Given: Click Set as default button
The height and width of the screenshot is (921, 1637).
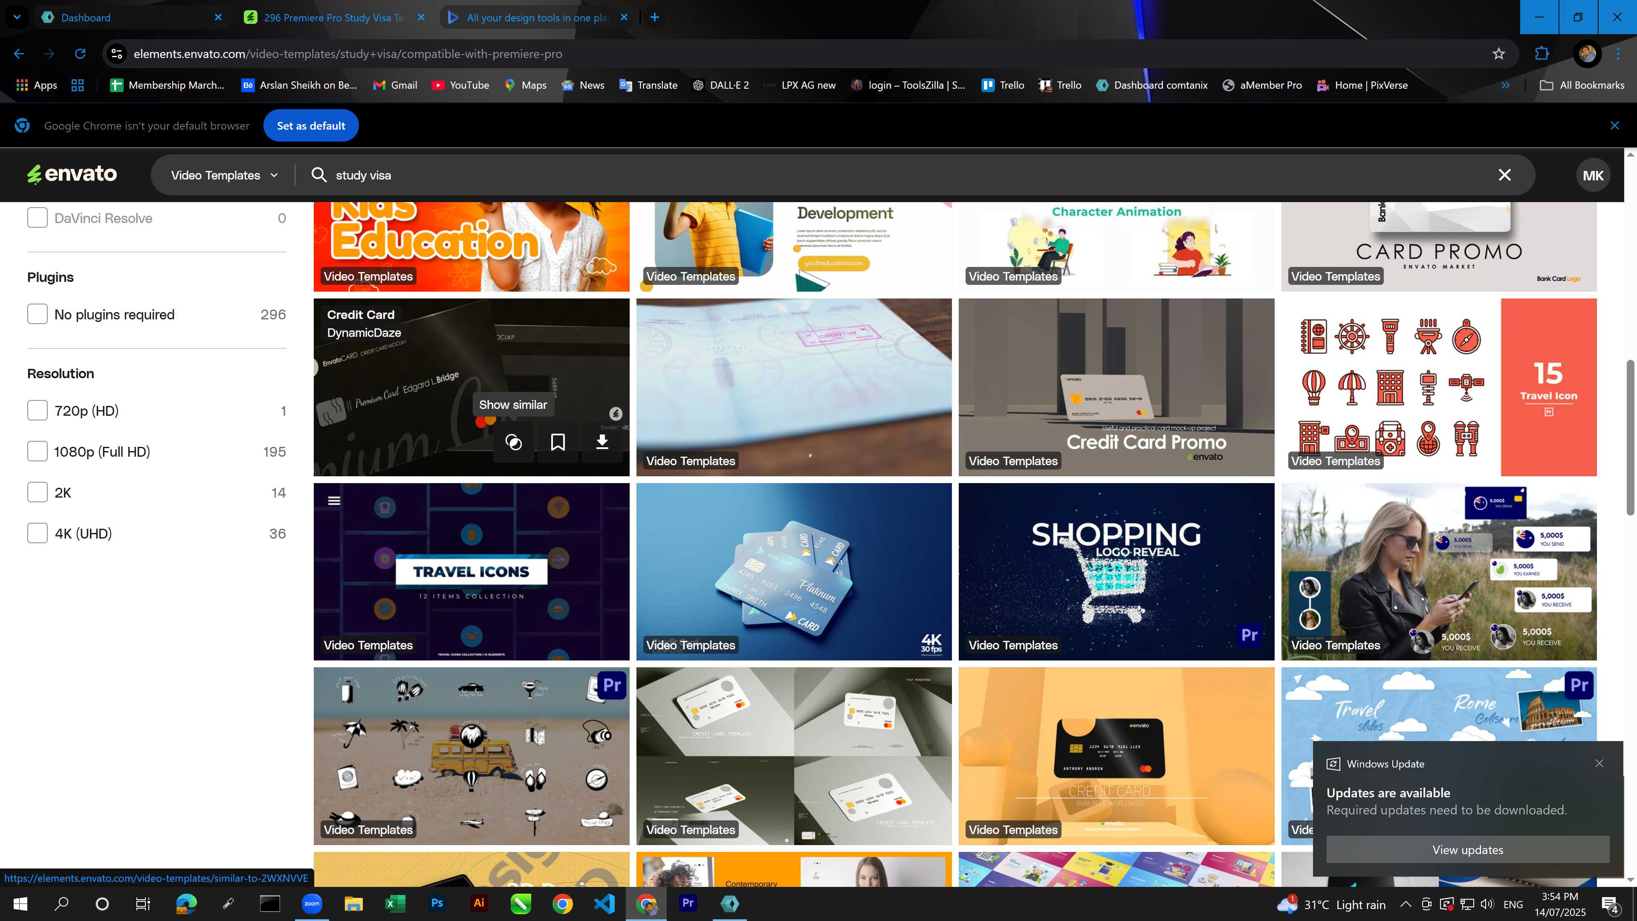Looking at the screenshot, I should [x=311, y=126].
